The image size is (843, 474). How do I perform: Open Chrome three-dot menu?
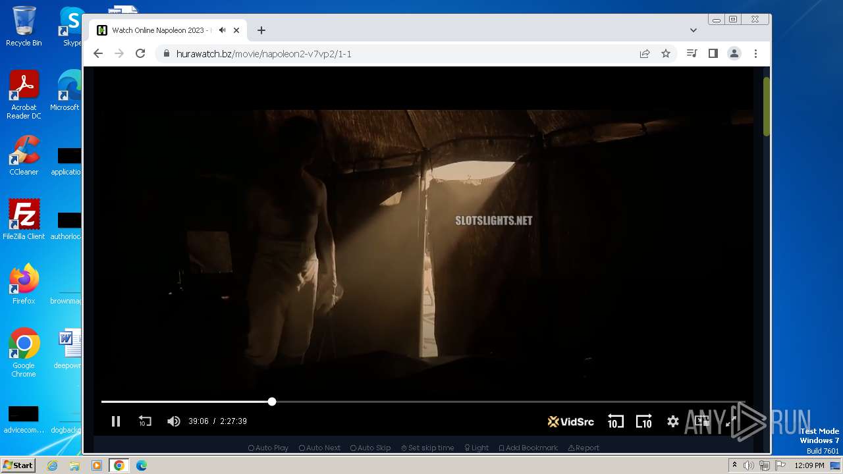click(755, 53)
